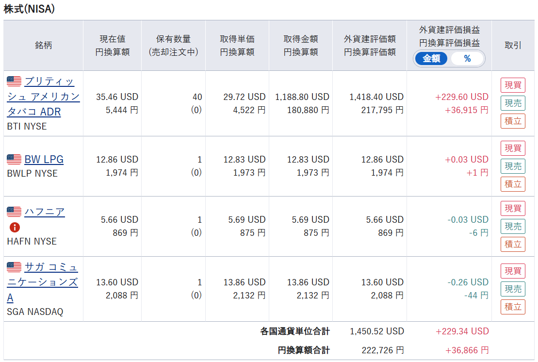Click the +229.60 USD gain value
538x362 pixels.
coord(462,97)
